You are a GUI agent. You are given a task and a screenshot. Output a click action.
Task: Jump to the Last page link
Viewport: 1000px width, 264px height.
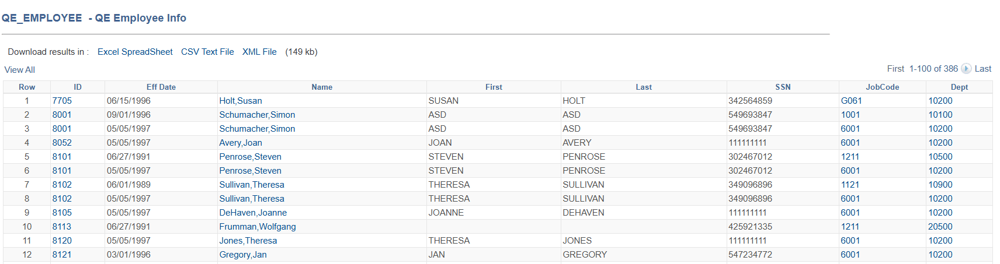coord(983,69)
